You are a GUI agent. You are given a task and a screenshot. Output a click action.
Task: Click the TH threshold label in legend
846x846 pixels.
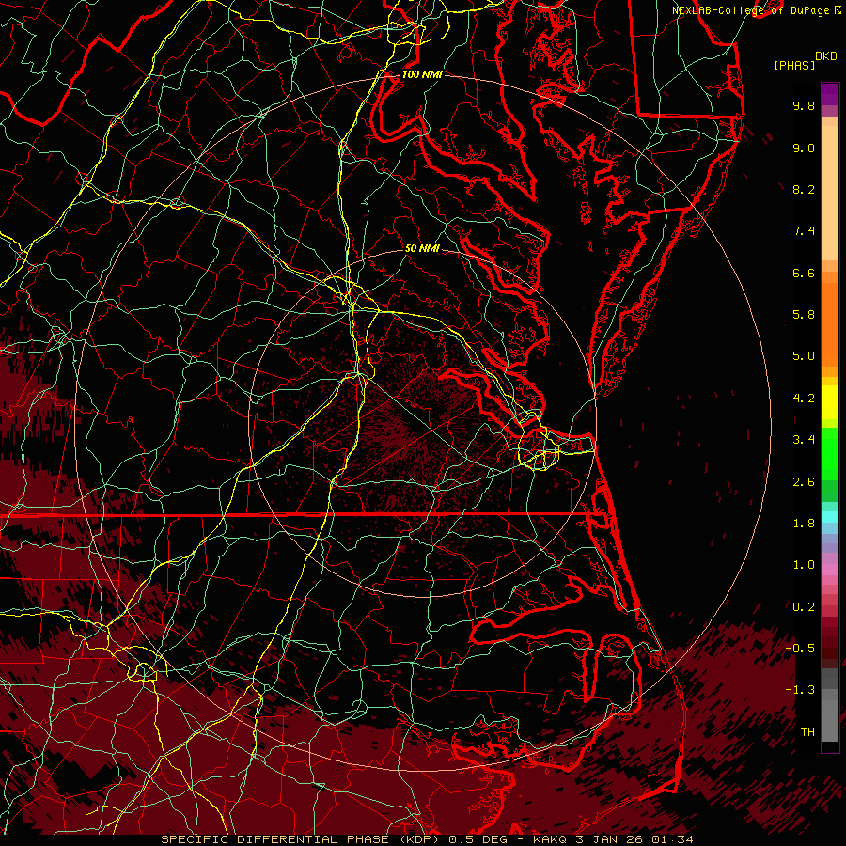(x=807, y=732)
